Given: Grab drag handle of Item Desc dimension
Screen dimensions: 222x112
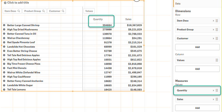Looking at the screenshot, I should (217, 21).
